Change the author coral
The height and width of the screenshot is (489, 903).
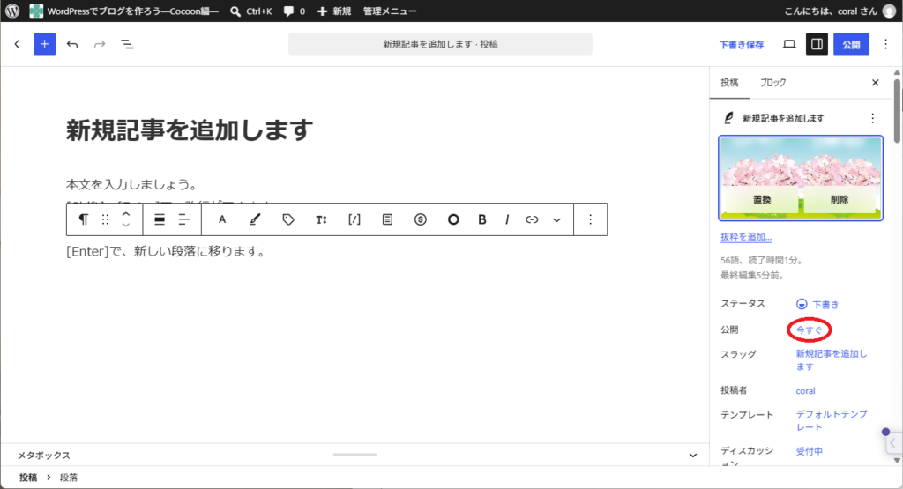tap(805, 391)
